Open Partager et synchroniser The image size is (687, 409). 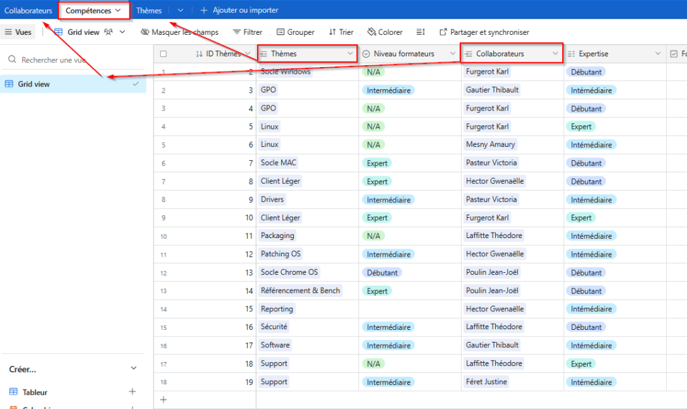[x=484, y=32]
